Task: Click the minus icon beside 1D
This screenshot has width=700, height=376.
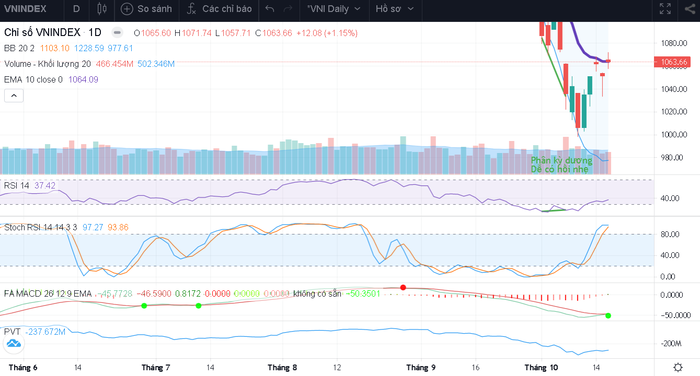Action: [x=118, y=32]
